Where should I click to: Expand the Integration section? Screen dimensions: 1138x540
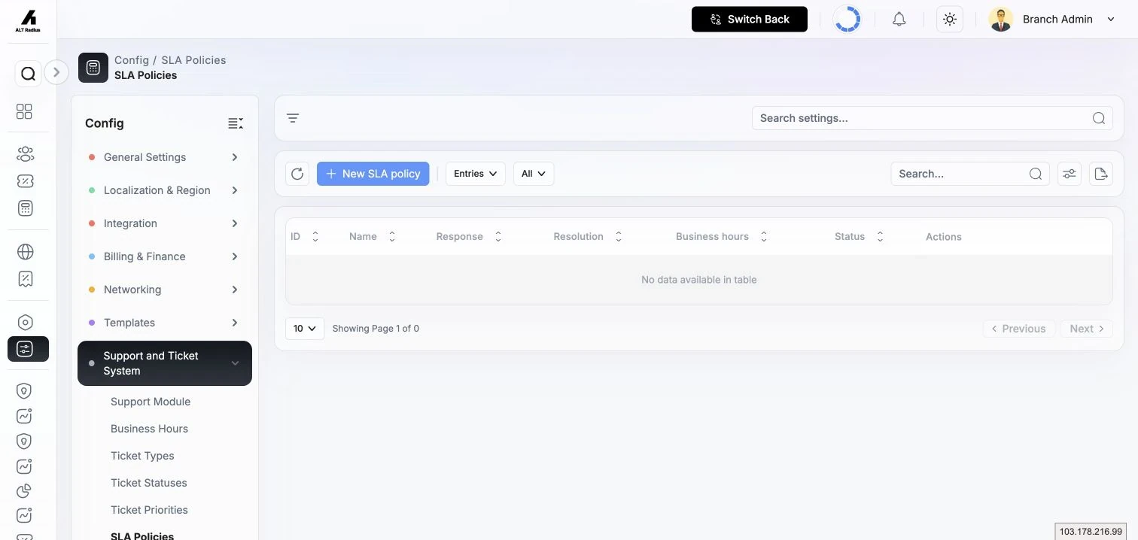[x=164, y=223]
